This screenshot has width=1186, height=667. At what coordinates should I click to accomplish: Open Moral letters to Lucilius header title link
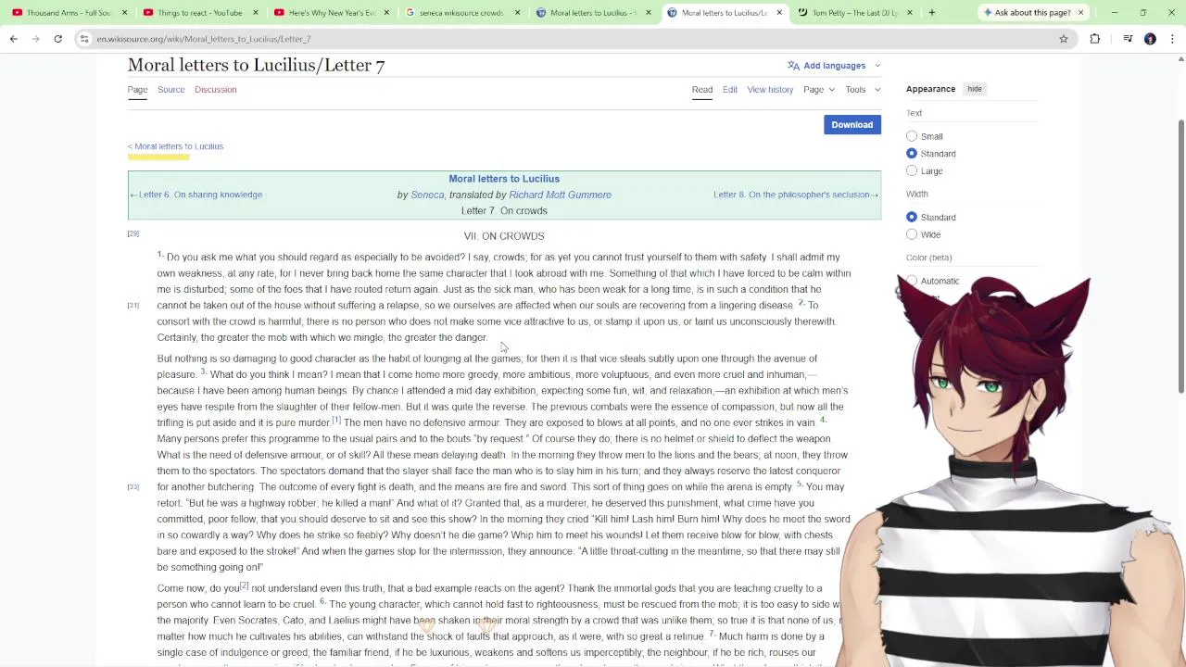click(x=504, y=179)
